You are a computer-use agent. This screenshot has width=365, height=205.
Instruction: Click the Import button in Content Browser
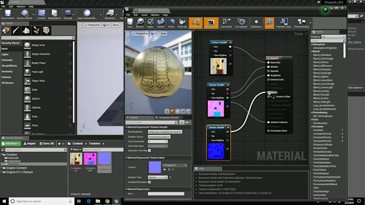[x=30, y=143]
